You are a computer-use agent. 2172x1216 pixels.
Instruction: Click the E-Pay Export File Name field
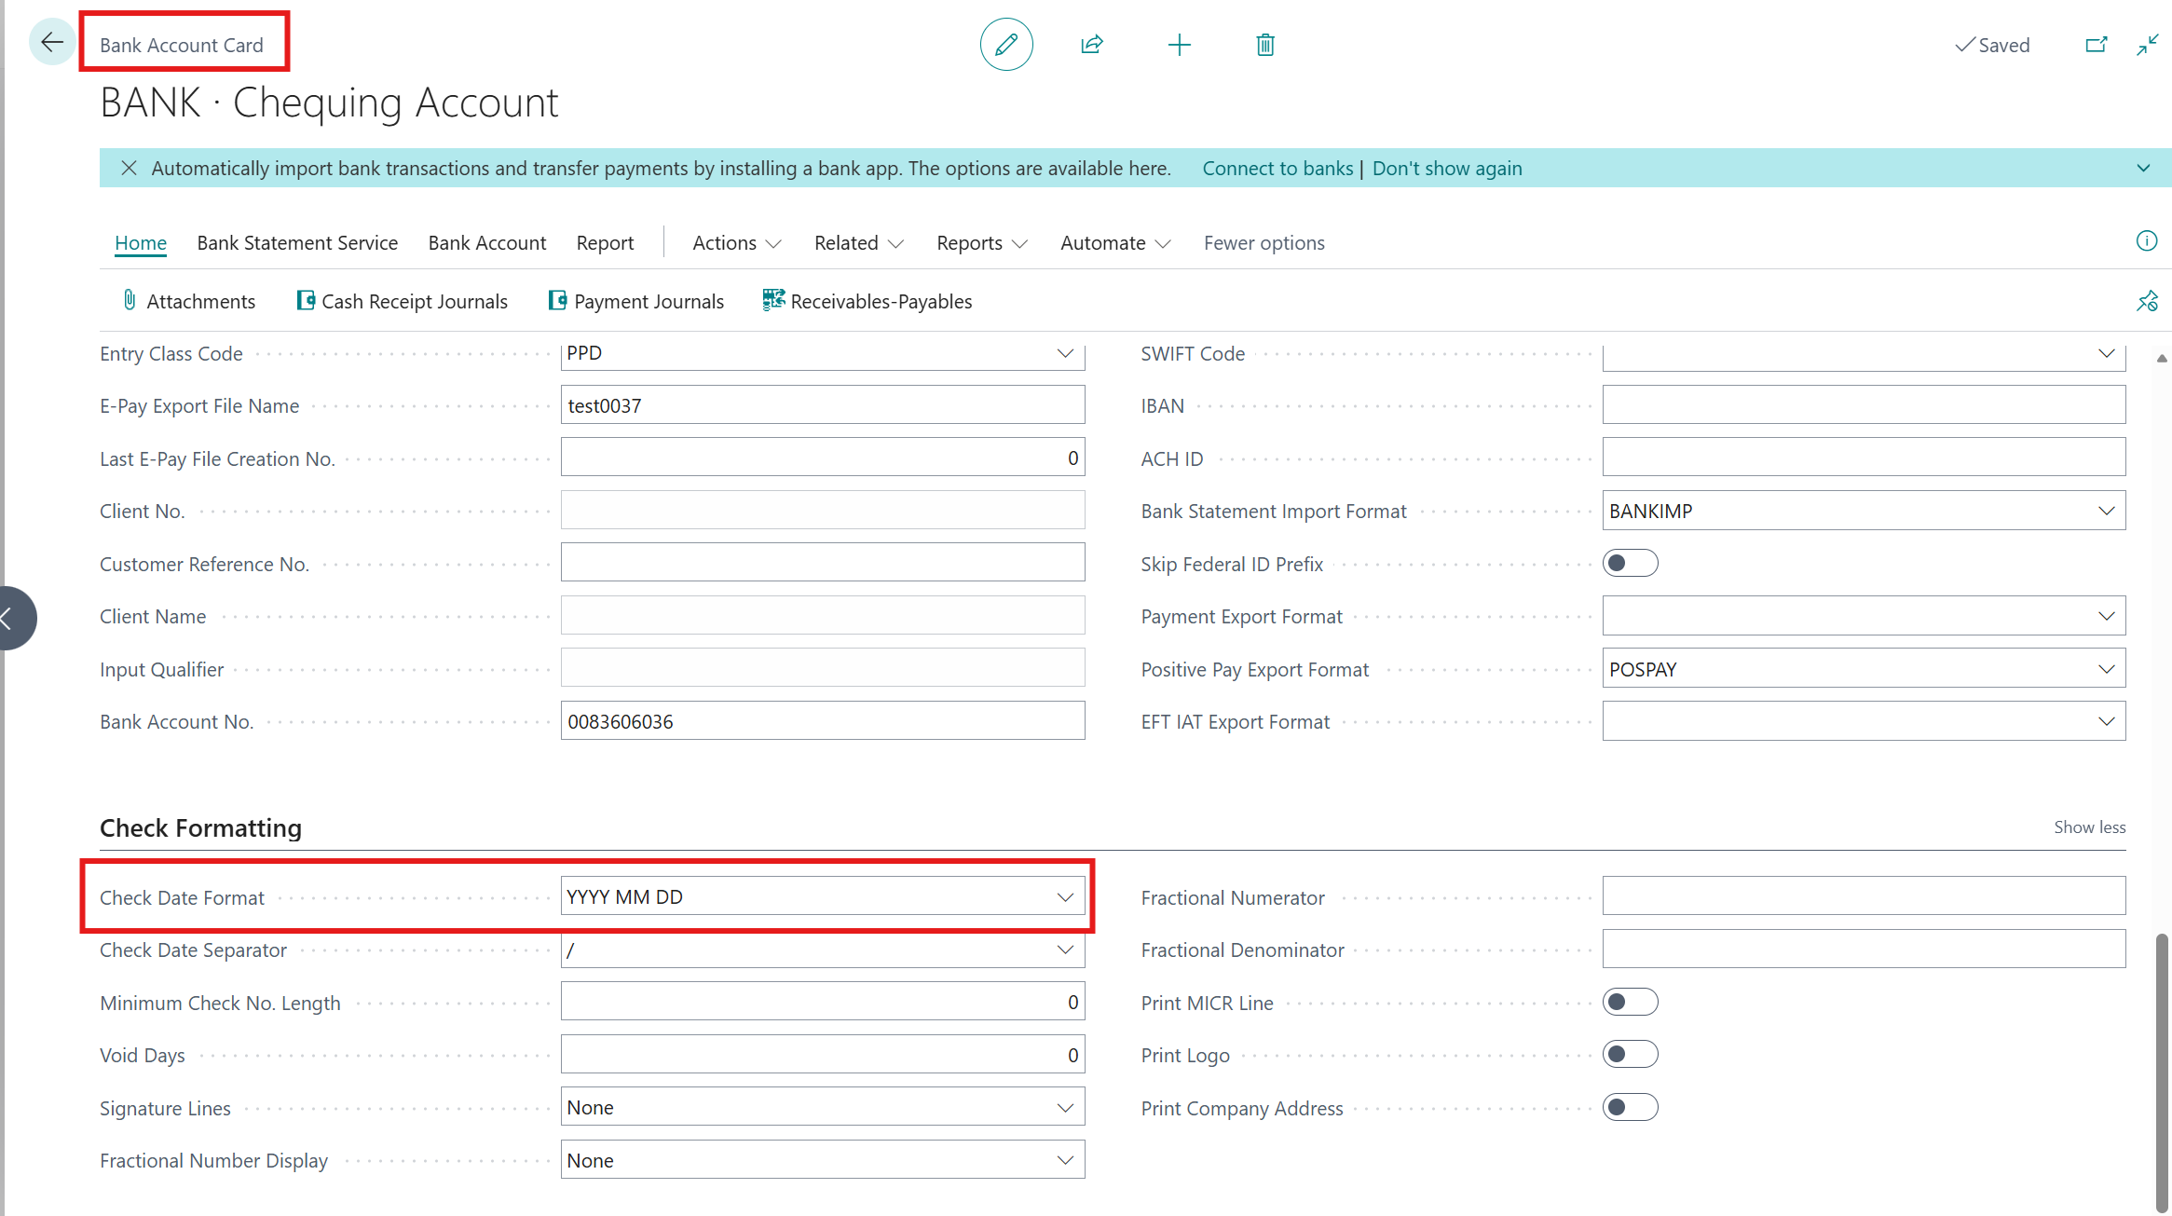coord(822,406)
